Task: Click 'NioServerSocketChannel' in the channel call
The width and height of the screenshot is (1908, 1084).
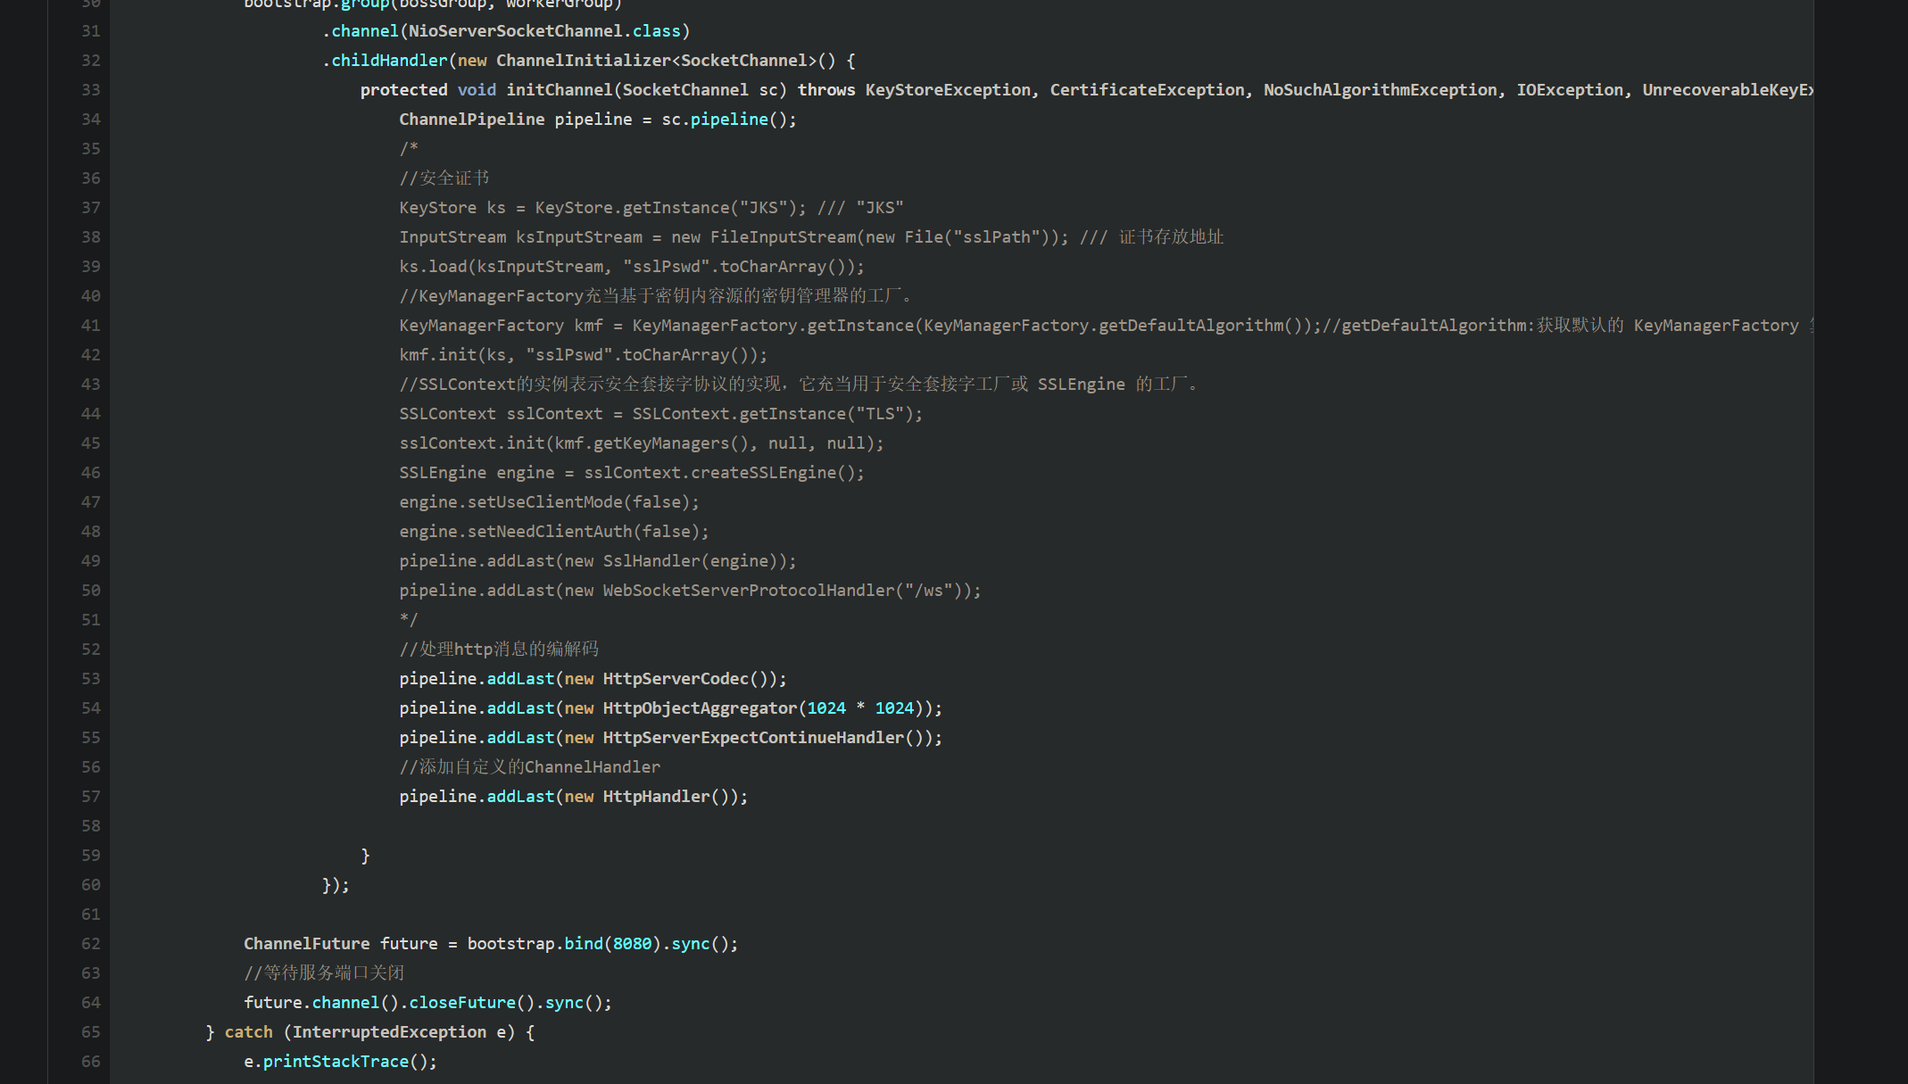Action: [516, 31]
